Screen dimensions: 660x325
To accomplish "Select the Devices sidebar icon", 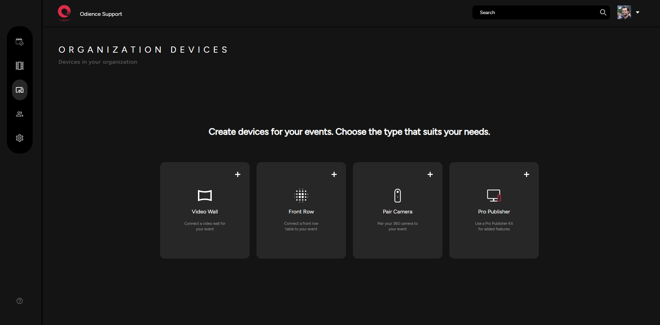I will pyautogui.click(x=20, y=90).
